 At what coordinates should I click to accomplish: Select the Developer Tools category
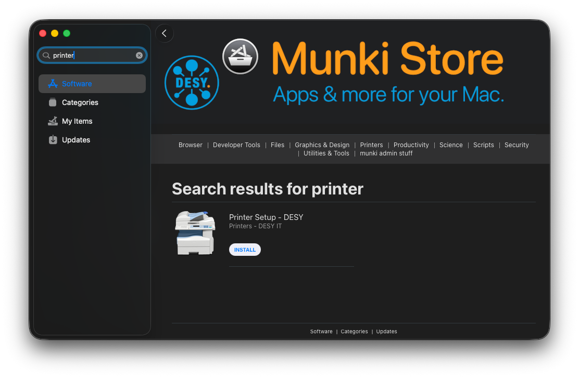tap(236, 145)
